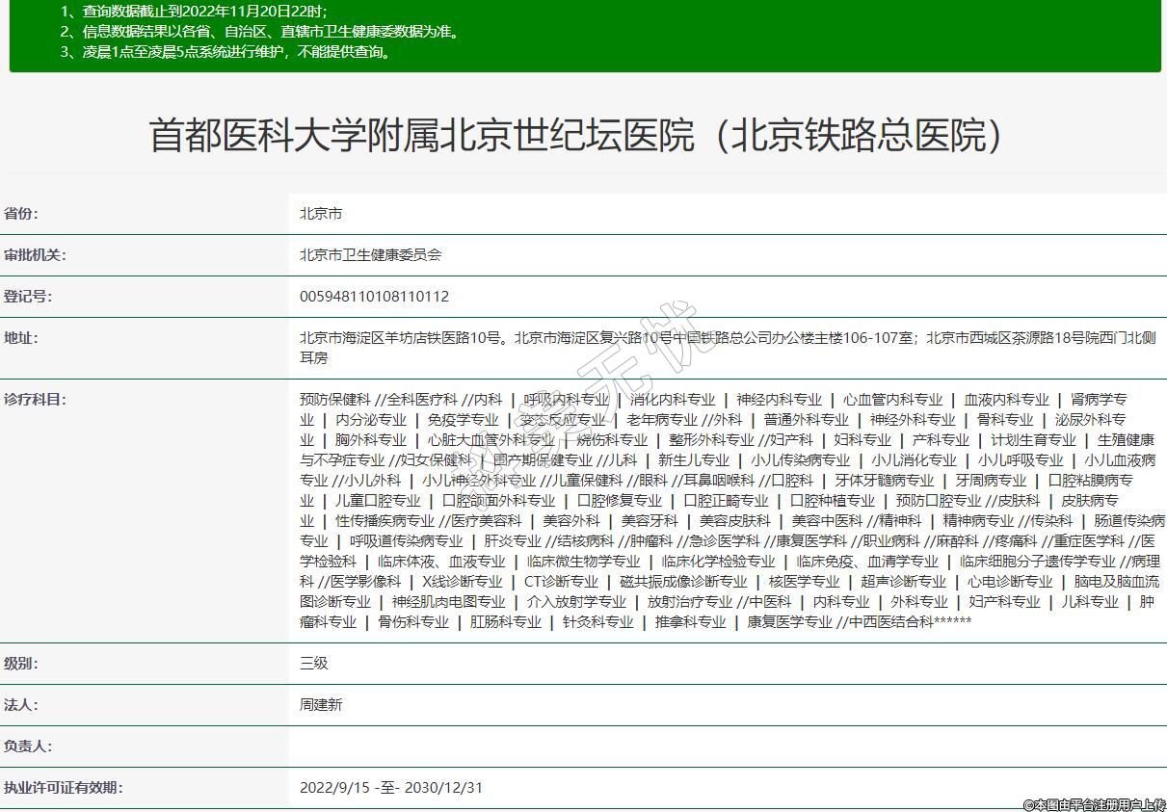Click 预防保健科 in the department list
The height and width of the screenshot is (812, 1167).
[x=334, y=399]
